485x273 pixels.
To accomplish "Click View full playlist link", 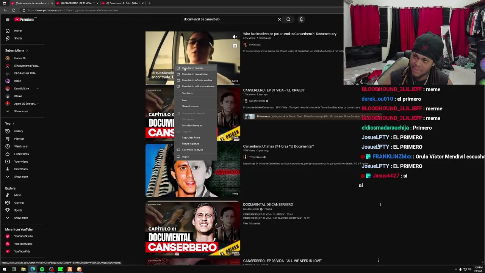I will 251,224.
